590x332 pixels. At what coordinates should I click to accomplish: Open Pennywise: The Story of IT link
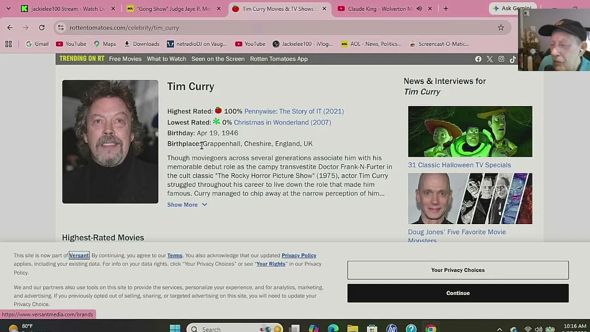[294, 111]
